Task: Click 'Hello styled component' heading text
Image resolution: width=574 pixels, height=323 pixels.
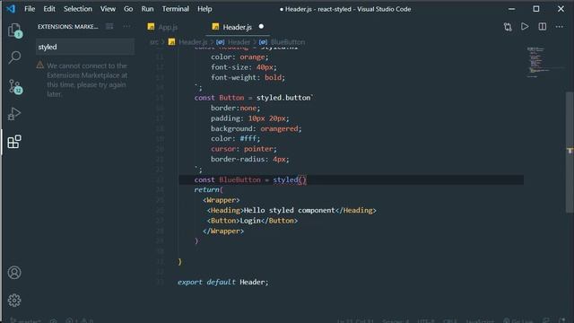Action: [289, 210]
